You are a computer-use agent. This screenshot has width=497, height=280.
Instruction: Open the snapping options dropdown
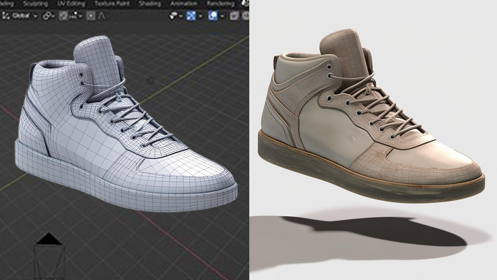point(75,16)
